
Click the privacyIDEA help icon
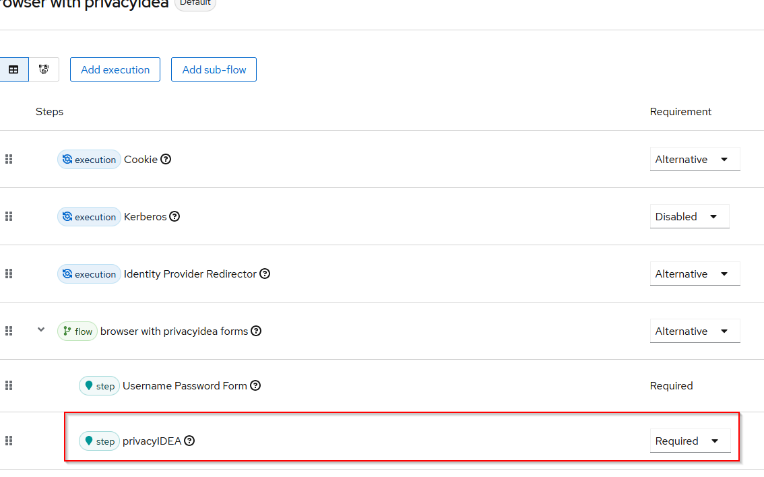pos(189,441)
